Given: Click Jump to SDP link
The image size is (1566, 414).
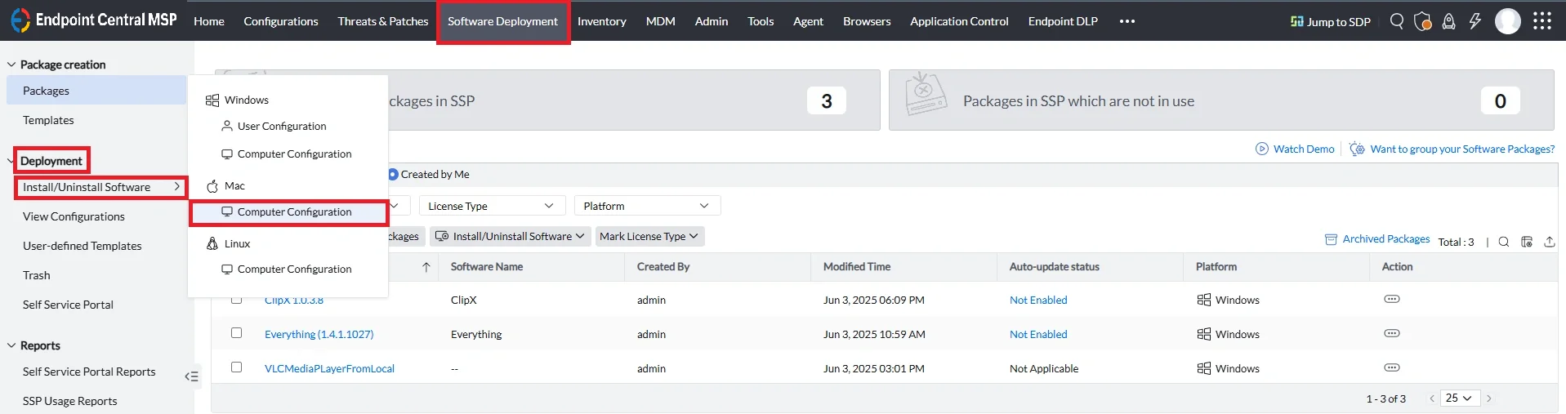Looking at the screenshot, I should coord(1331,21).
